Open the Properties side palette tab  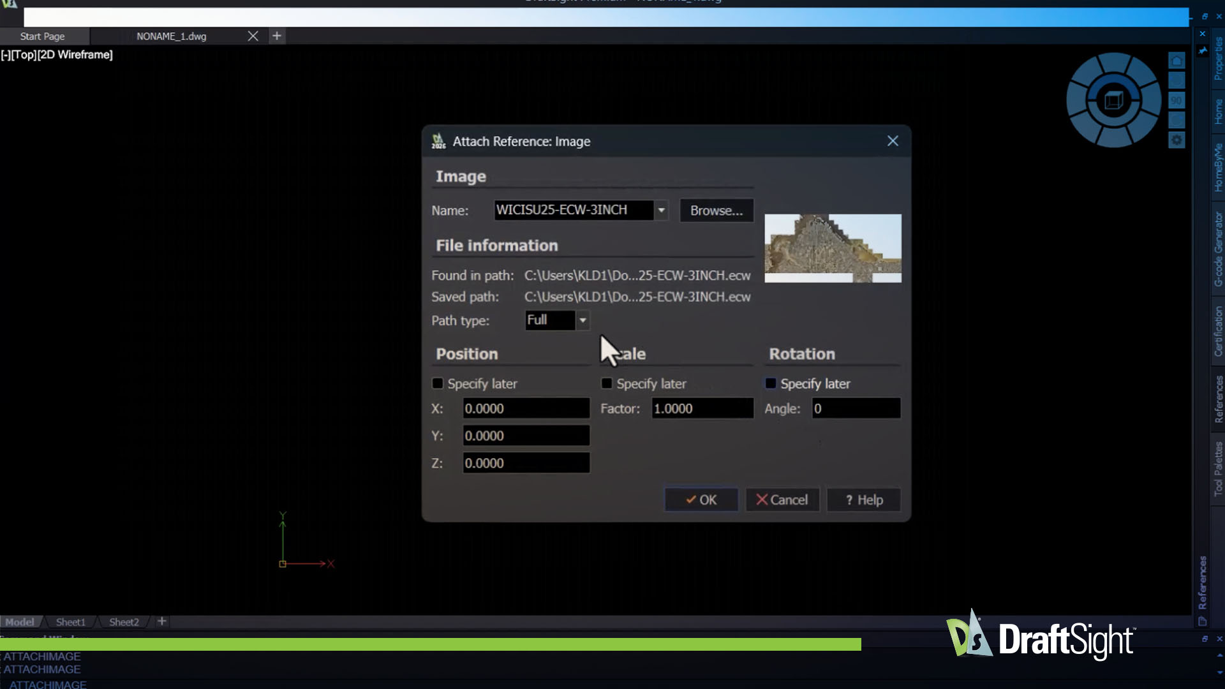1218,58
